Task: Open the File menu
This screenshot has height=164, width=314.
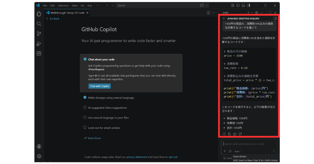Action: pos(45,5)
